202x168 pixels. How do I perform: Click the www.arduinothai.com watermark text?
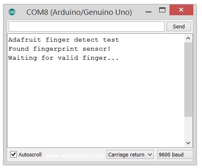point(75,155)
